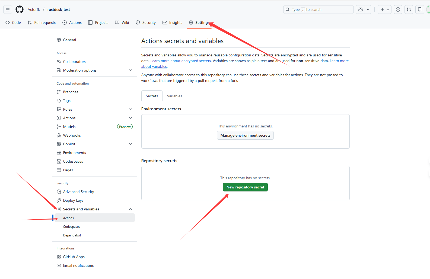Screen dimensions: 430x279
Task: Click the Copilot icon in sidebar
Action: point(59,144)
